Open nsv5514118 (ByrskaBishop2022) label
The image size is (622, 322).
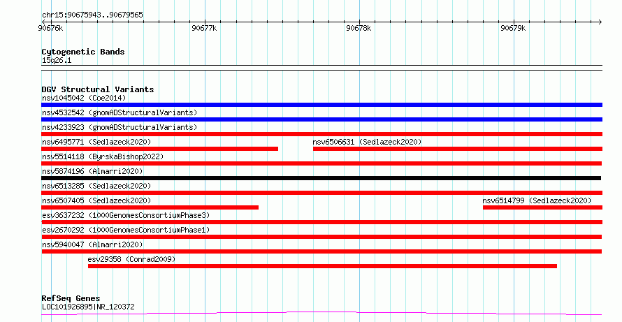[103, 156]
